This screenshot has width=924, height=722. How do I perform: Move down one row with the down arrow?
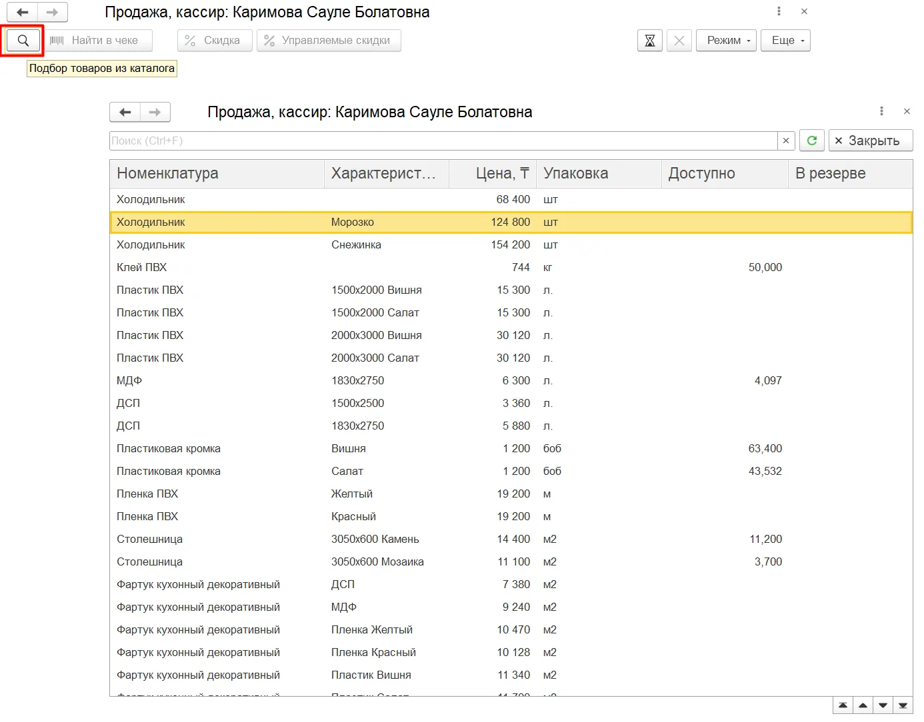[x=883, y=705]
